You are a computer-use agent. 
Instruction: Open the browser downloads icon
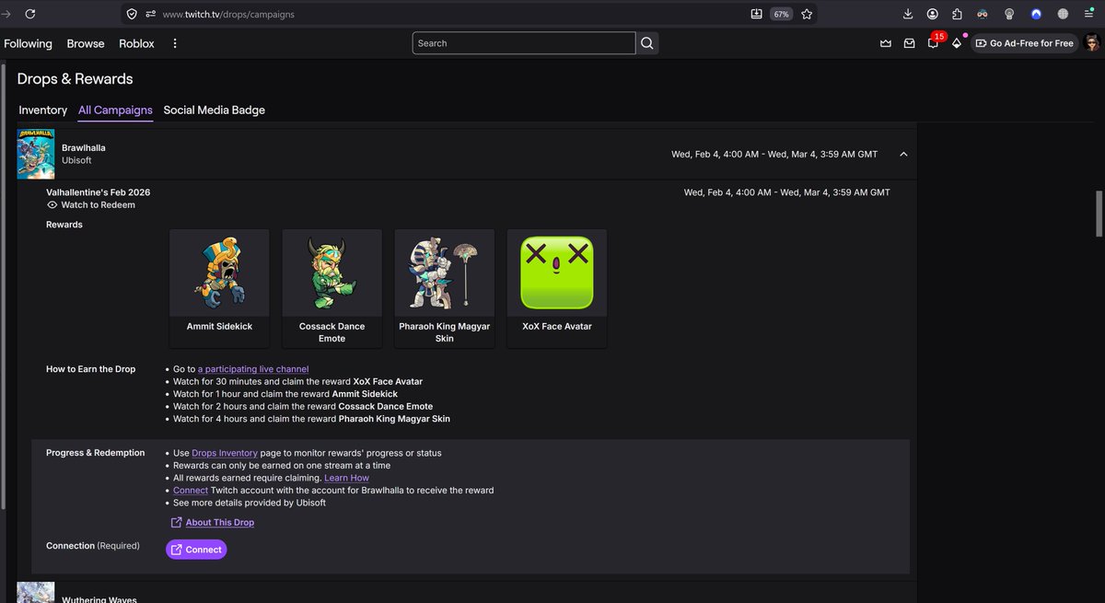[907, 14]
